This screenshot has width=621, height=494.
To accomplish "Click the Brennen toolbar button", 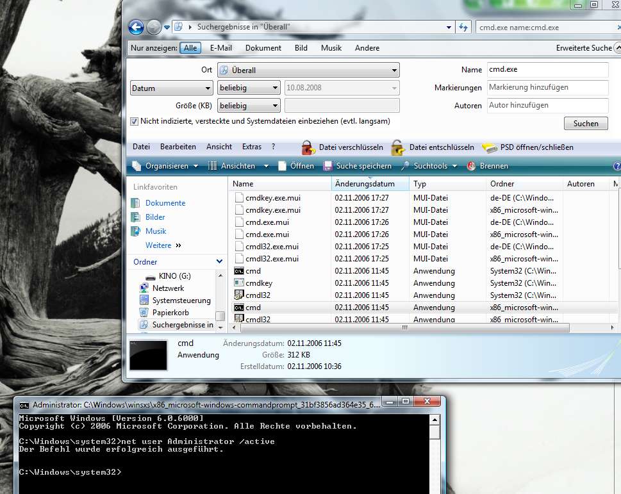I will 488,166.
